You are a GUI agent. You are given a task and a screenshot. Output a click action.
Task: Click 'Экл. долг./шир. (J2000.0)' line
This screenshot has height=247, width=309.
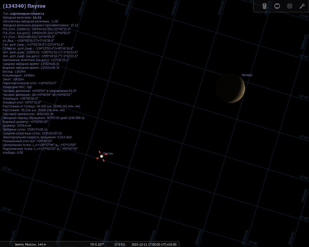pos(40,52)
